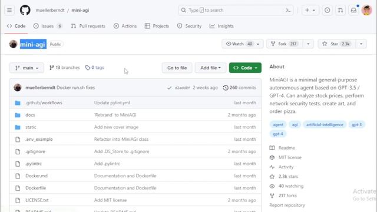Switch to the Security tab
This screenshot has height=212, width=377.
[189, 26]
